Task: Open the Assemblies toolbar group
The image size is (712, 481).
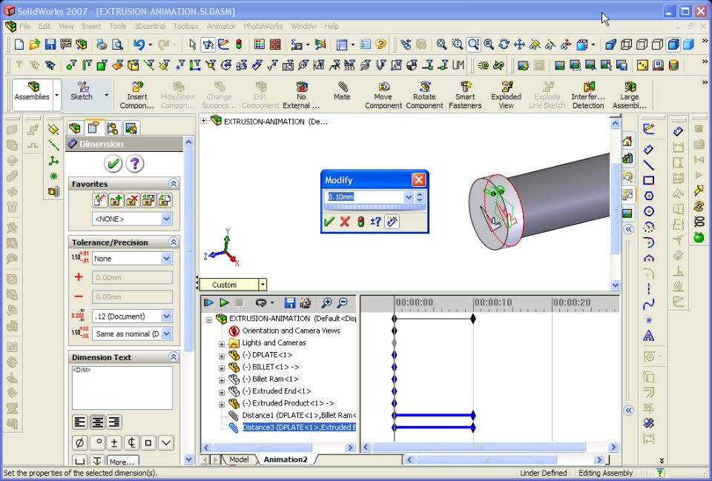Action: click(x=32, y=94)
